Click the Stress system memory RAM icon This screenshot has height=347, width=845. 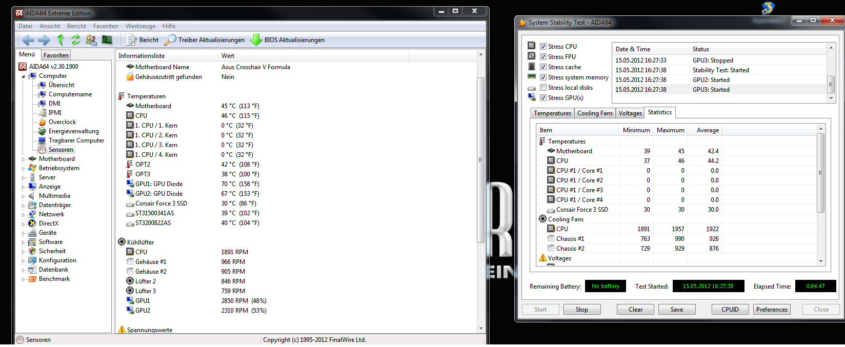click(x=532, y=76)
